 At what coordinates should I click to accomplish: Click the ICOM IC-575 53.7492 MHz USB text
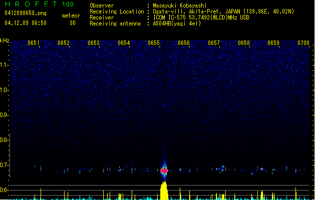coord(201,17)
